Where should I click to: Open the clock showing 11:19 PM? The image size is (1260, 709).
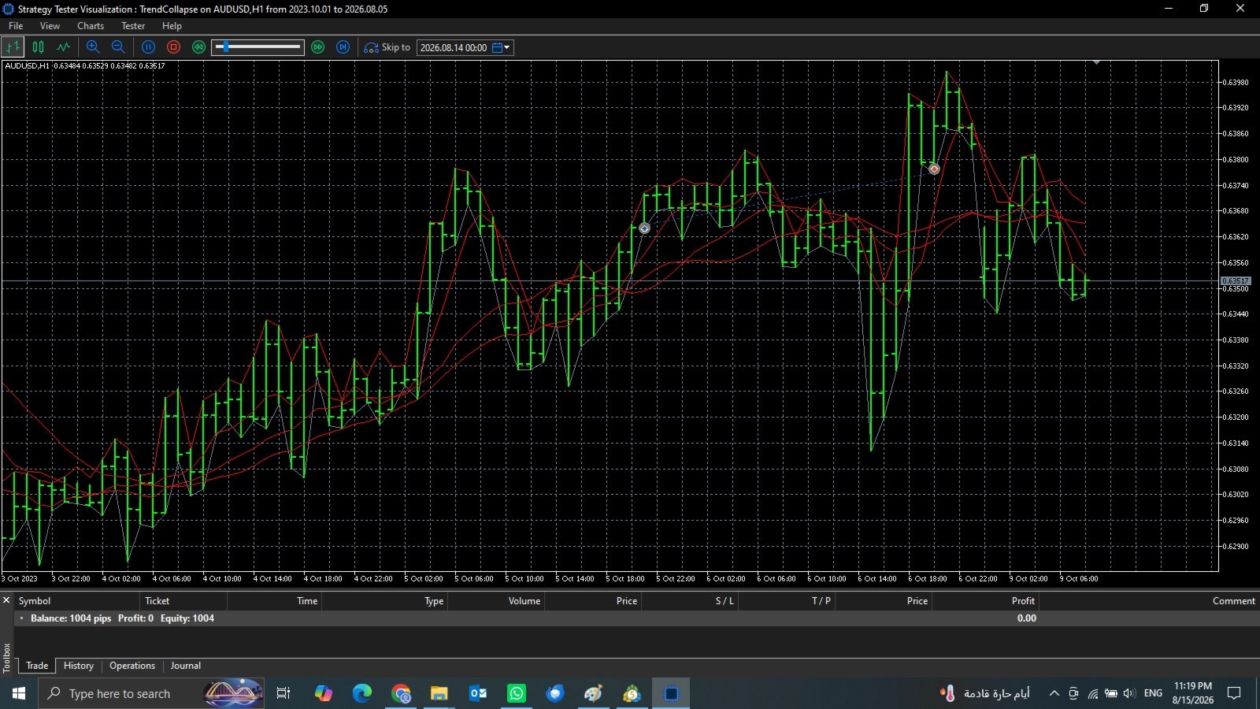[x=1192, y=693]
